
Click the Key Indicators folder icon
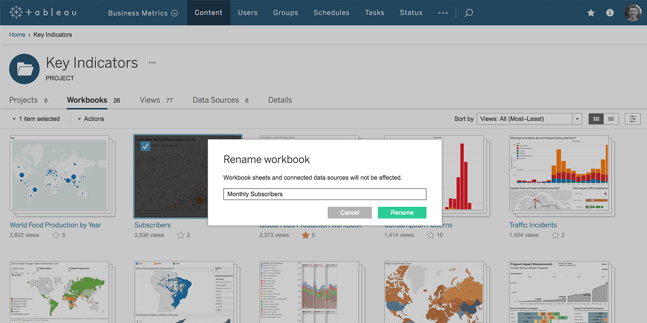click(x=24, y=69)
